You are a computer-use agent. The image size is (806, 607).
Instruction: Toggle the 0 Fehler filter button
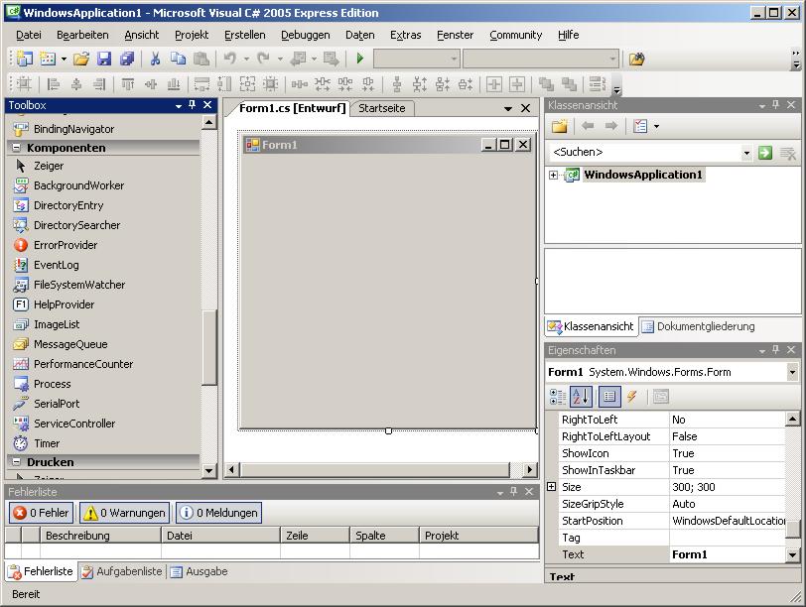pos(41,513)
